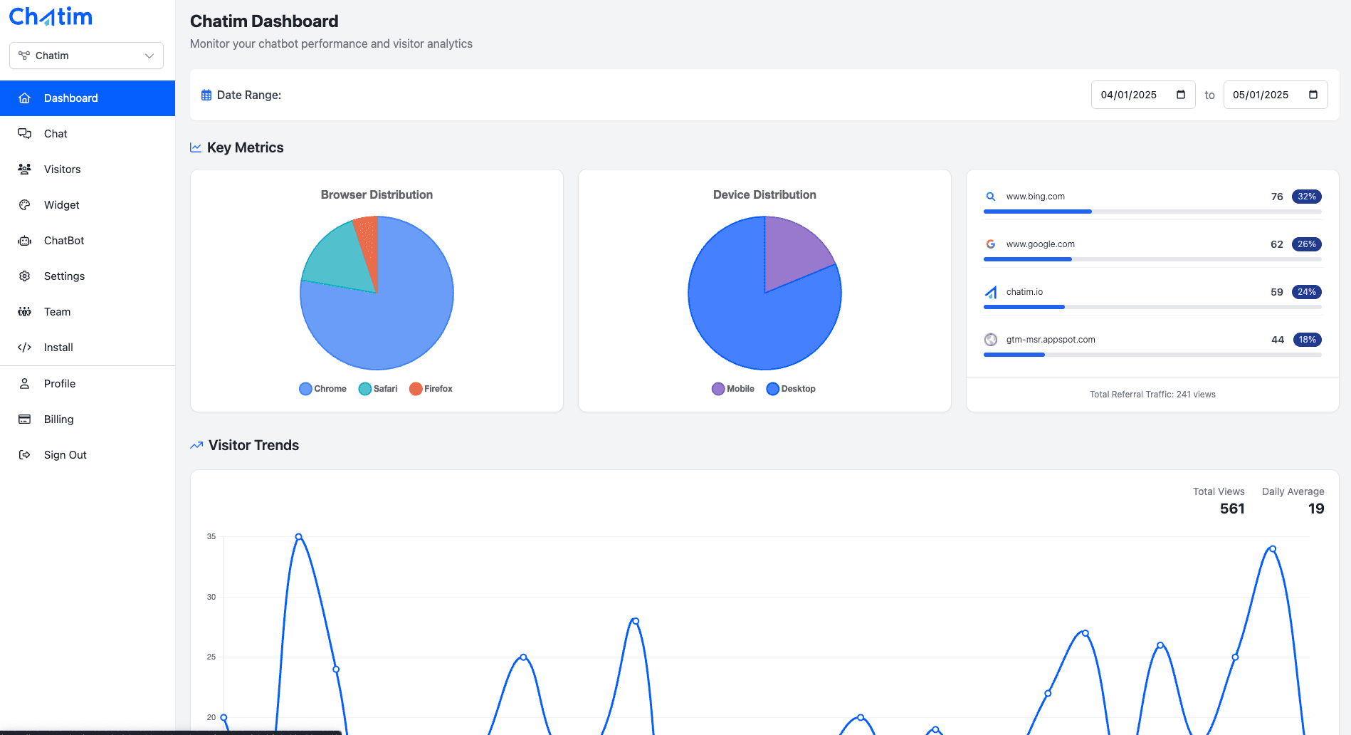The height and width of the screenshot is (735, 1351).
Task: Click the Sign Out link
Action: pyautogui.click(x=65, y=454)
